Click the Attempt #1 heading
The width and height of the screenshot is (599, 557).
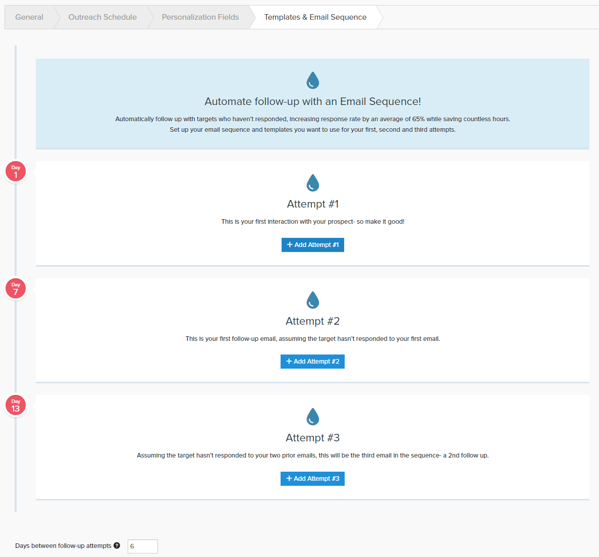point(312,204)
